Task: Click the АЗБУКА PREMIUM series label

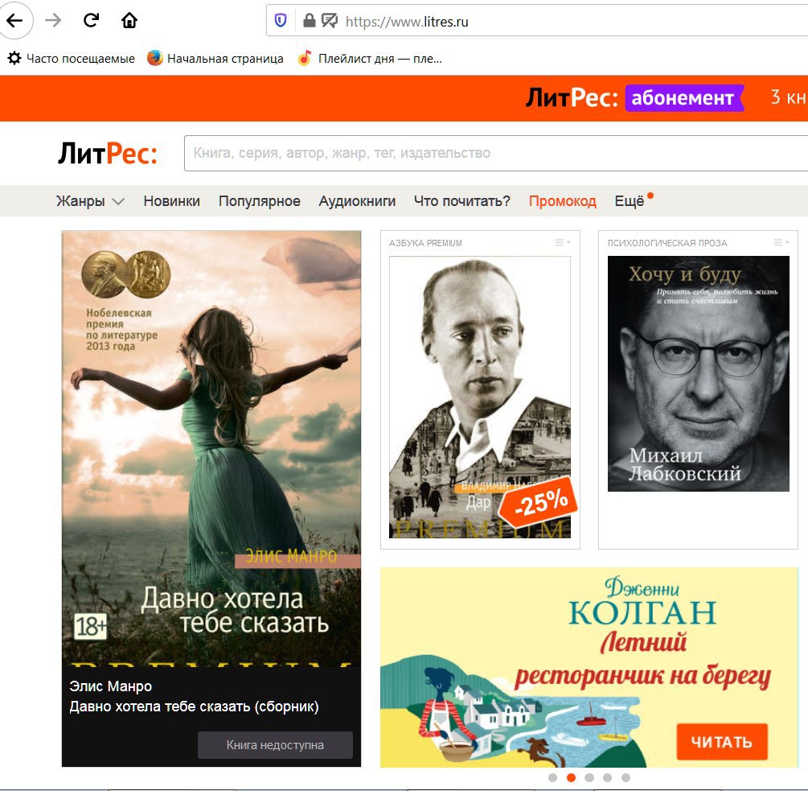Action: click(425, 243)
